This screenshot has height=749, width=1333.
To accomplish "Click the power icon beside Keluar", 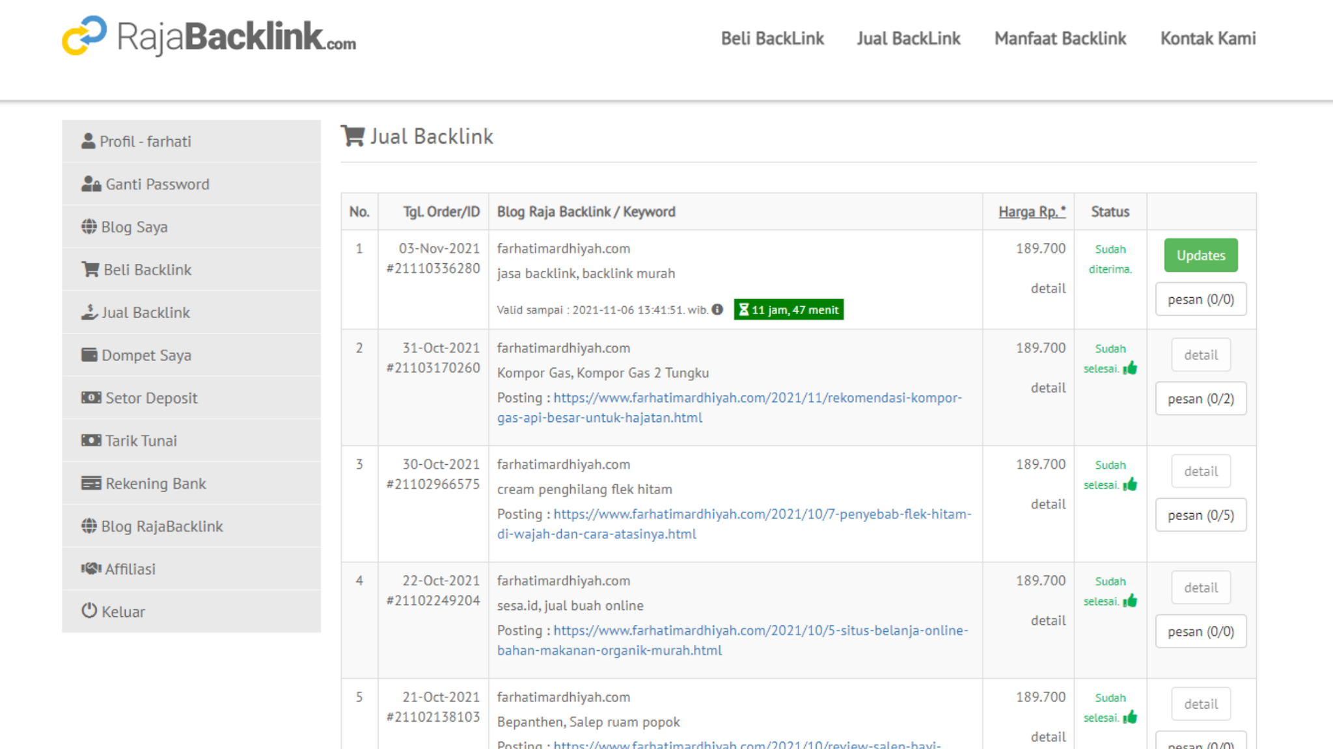I will click(89, 611).
